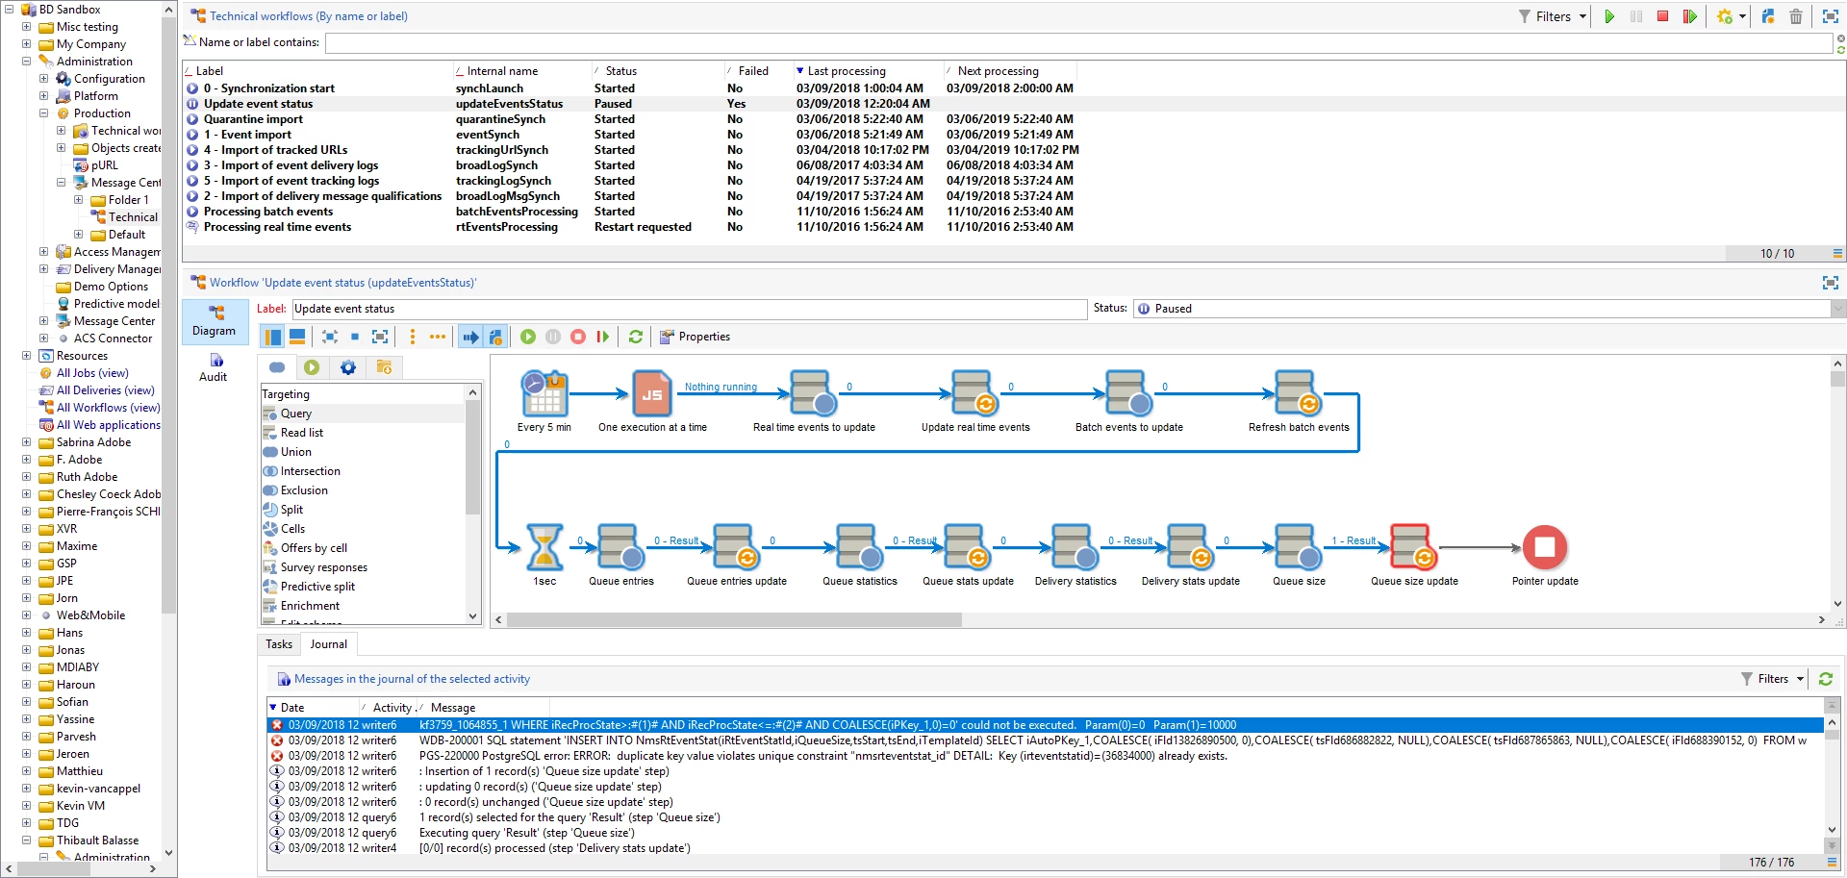Expand the Resources tree node
Screen dimensions: 1847x878
[27, 356]
